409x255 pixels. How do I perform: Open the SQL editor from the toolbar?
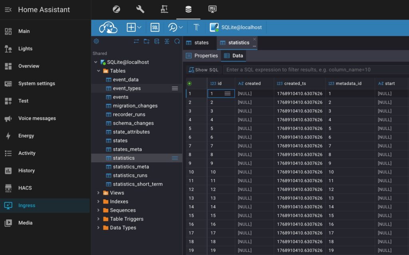pos(155,27)
